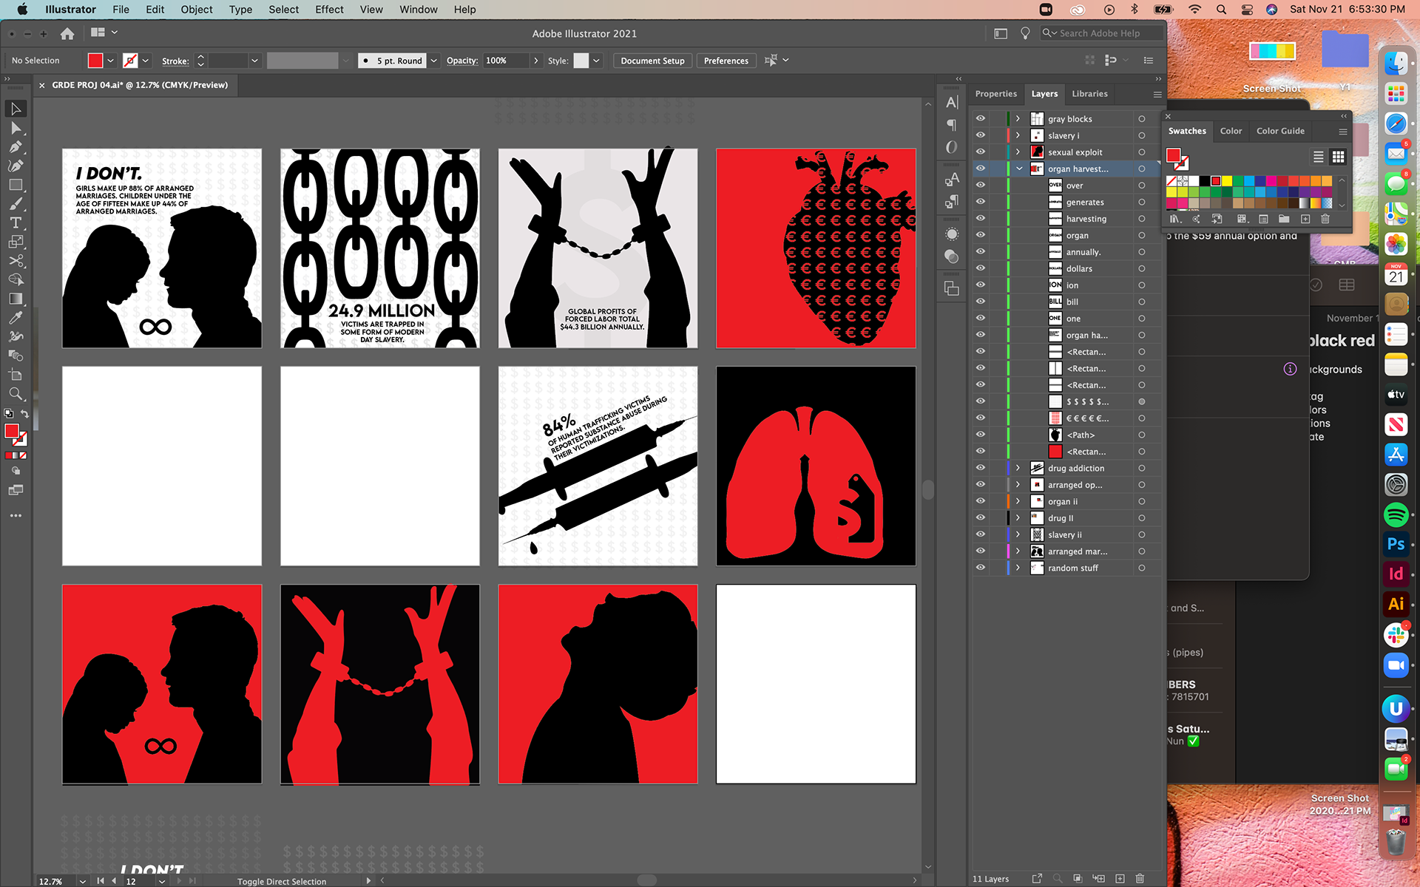Click the Preferences button
Viewport: 1420px width, 887px height.
click(726, 61)
